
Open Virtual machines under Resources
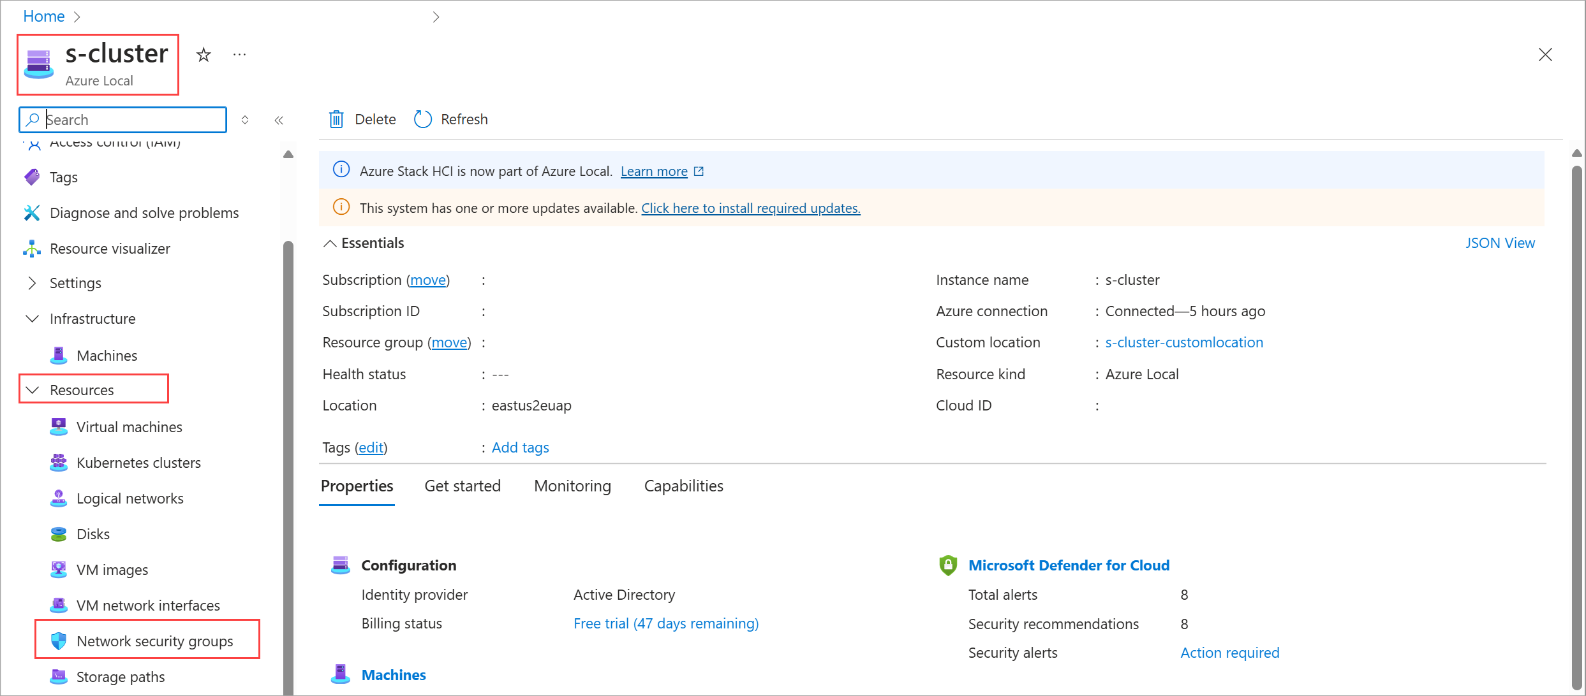pyautogui.click(x=129, y=427)
